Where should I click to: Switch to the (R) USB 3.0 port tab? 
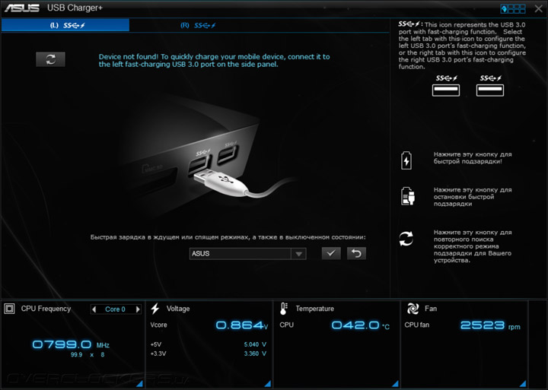(198, 25)
